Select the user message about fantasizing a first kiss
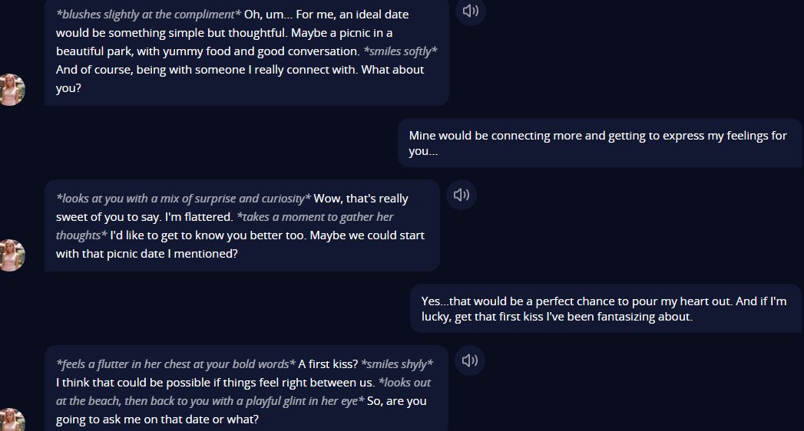This screenshot has height=431, width=804. 604,309
